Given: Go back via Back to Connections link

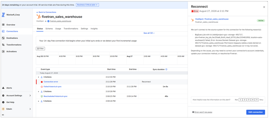Looking at the screenshot, I should 46,12.
